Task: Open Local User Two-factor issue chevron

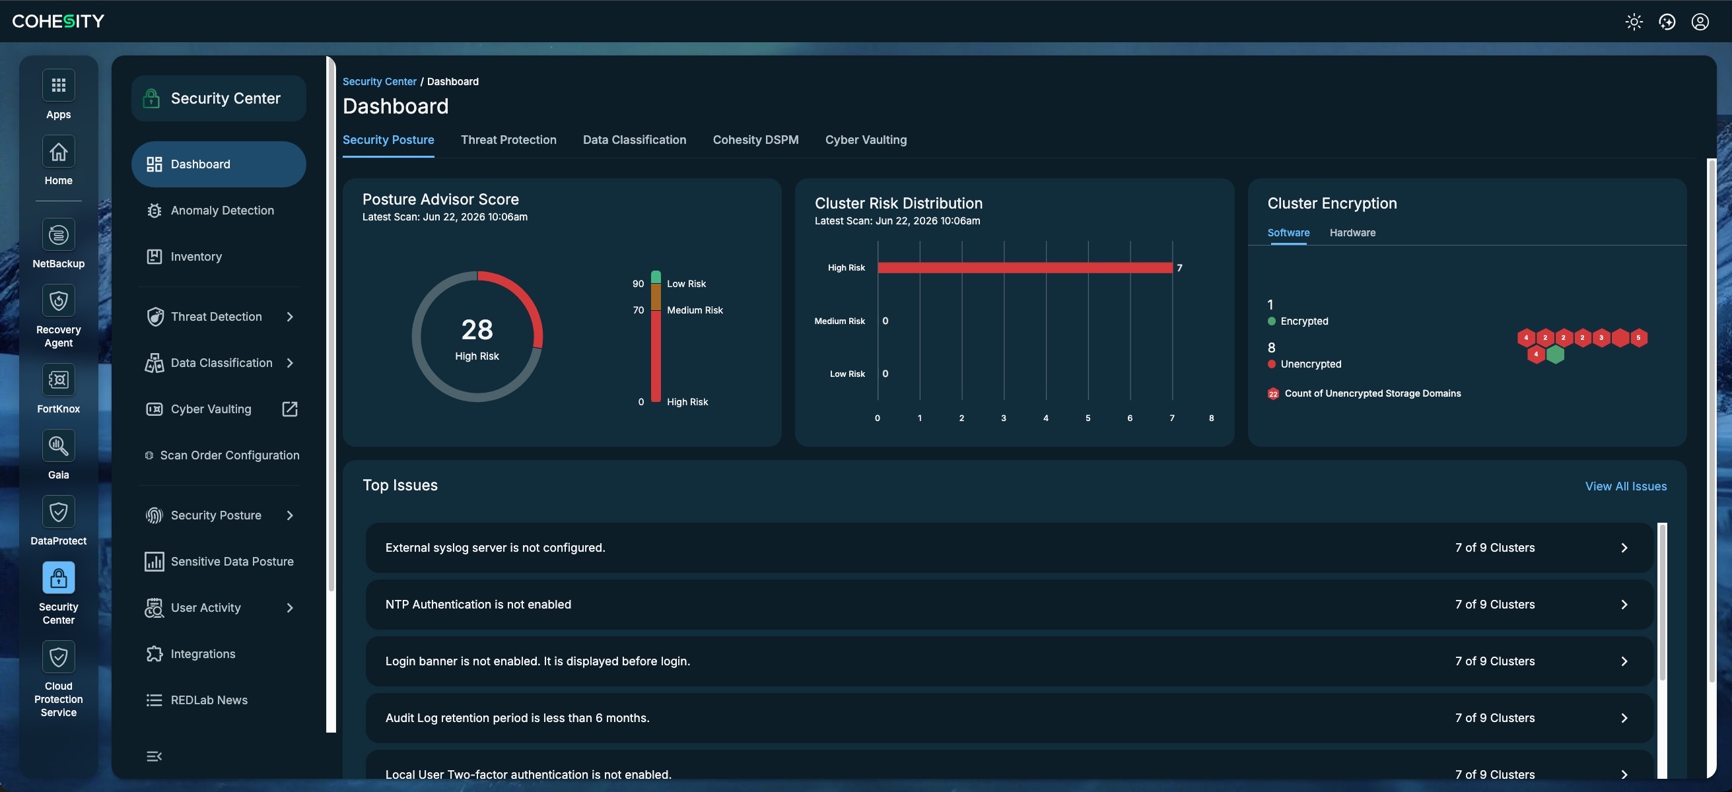Action: click(1624, 775)
